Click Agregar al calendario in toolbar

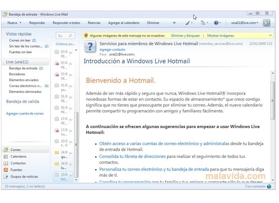point(124,23)
